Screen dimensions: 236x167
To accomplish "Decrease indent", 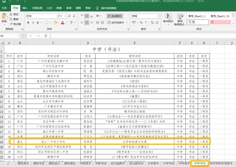I will click(x=98, y=23).
